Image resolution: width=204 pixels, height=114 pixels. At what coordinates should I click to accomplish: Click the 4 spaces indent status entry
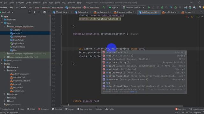[x=197, y=113]
